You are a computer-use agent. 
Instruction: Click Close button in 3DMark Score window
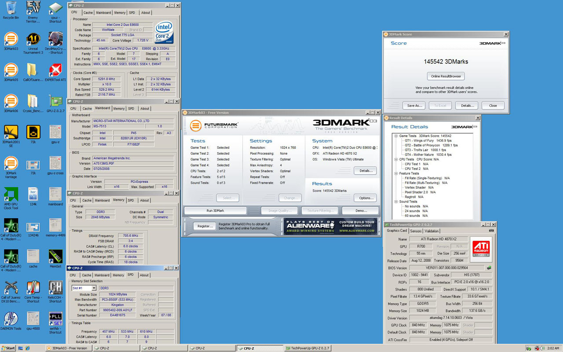493,106
